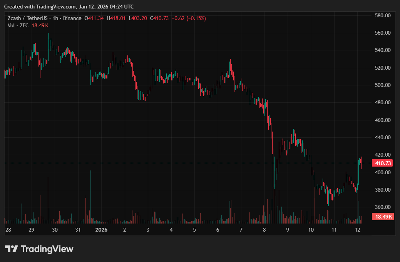Screen dimensions: 400x262
Task: Click the red 410.73 current price tag
Action: [383, 163]
